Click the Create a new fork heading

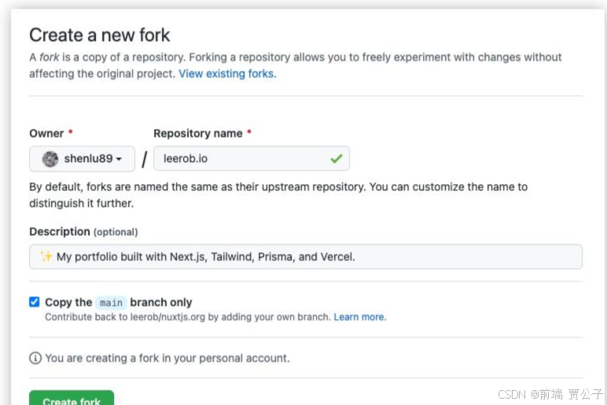(x=100, y=35)
